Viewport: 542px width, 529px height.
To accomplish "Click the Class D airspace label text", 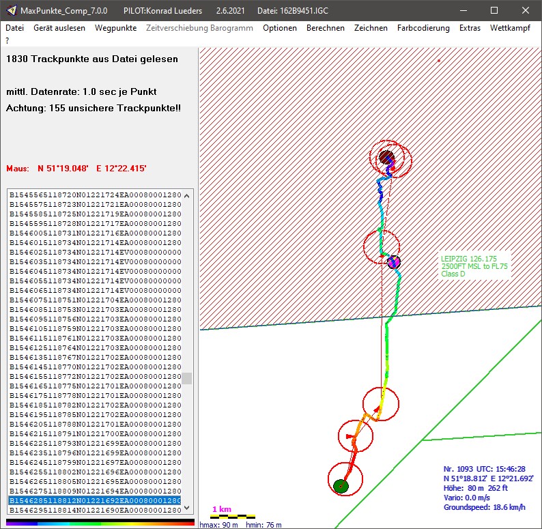I will point(453,274).
